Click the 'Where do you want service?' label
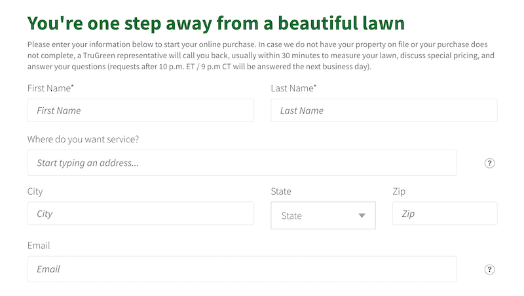This screenshot has height=296, width=524. 83,139
